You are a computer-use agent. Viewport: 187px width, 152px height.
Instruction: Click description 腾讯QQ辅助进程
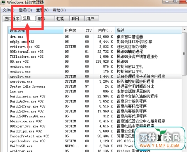[x=130, y=51]
